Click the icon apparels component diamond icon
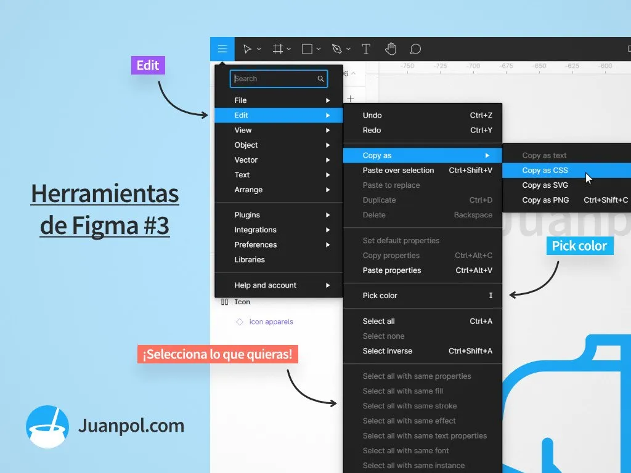 click(240, 321)
